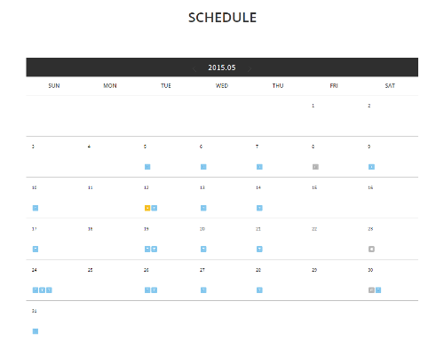Go to the previous month with left arrow

[x=194, y=69]
